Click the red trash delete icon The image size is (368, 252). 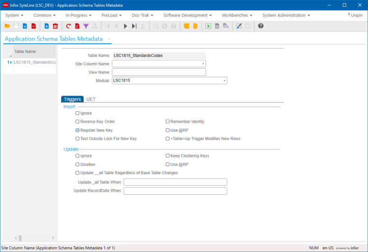click(56, 26)
